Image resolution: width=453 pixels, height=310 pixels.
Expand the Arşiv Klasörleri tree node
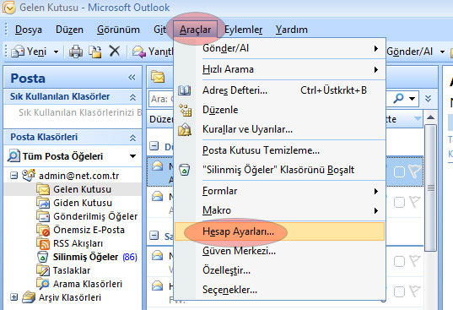pyautogui.click(x=13, y=296)
